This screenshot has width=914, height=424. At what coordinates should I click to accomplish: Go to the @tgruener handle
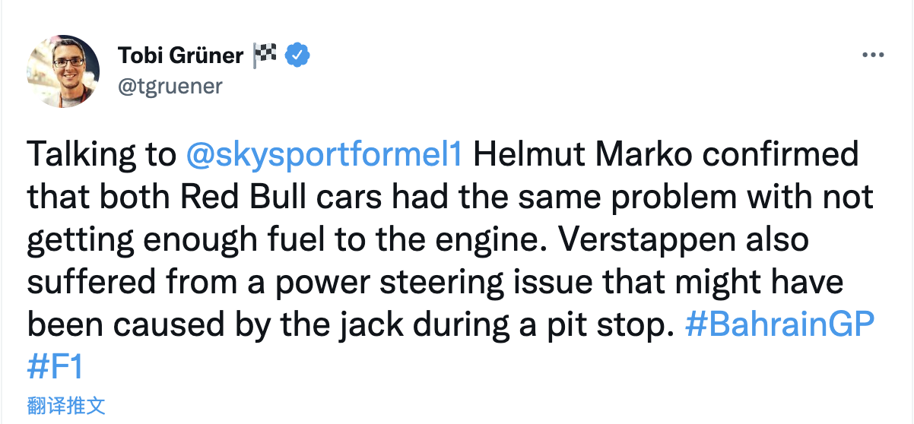click(x=170, y=86)
